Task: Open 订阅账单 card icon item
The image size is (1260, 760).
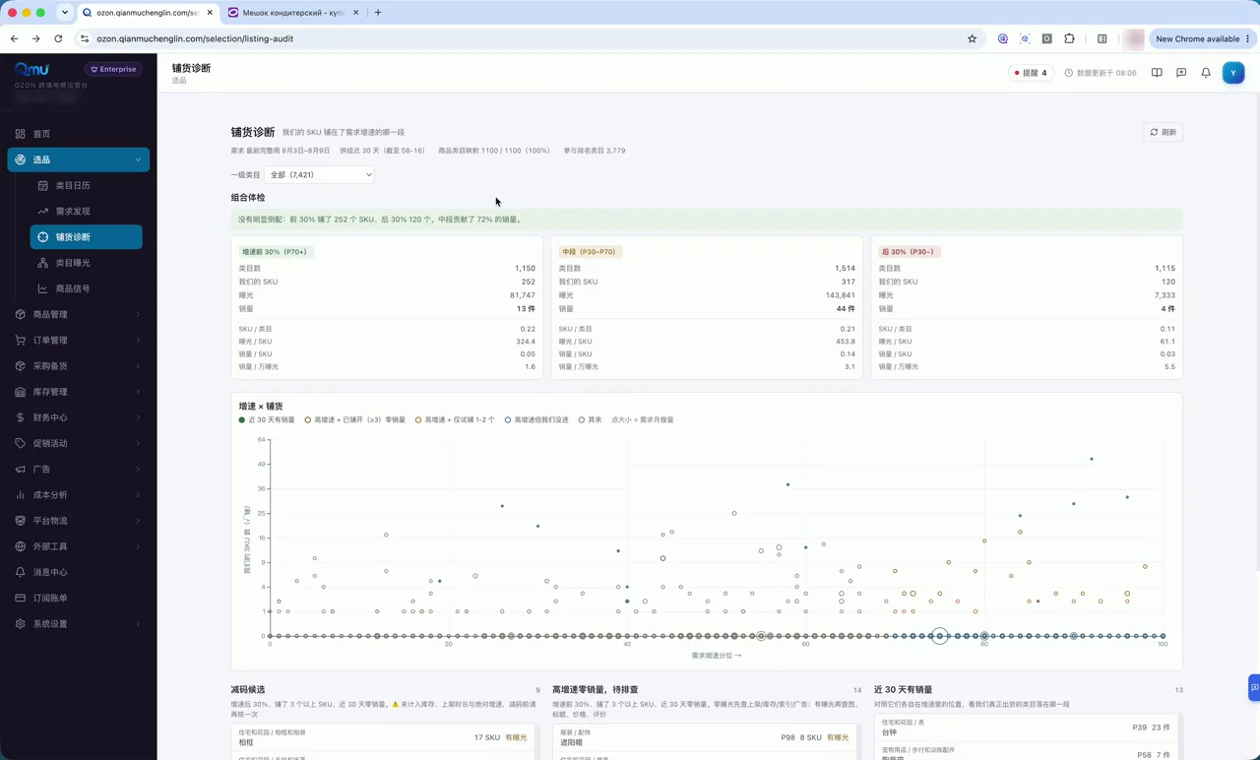Action: 21,598
